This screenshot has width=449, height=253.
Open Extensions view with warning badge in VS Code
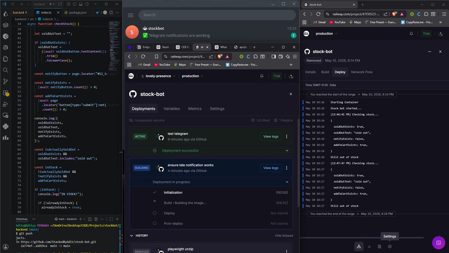click(6, 93)
